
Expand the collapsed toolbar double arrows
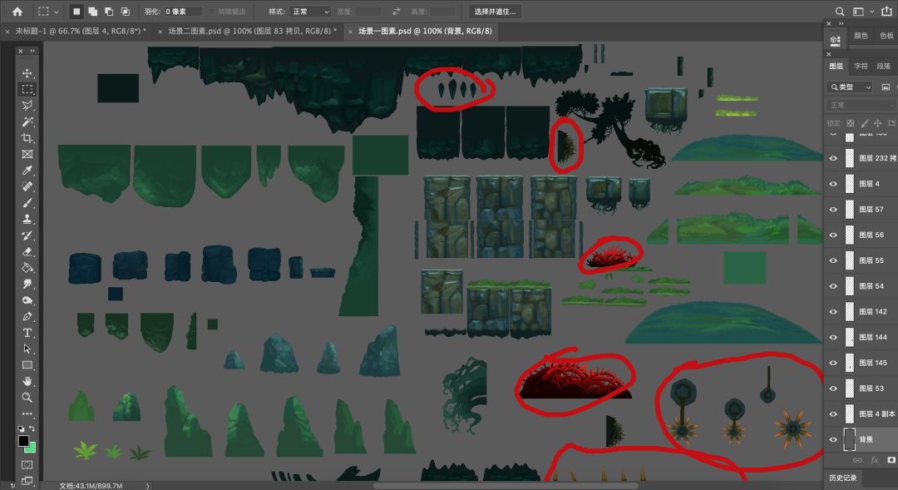[x=32, y=51]
